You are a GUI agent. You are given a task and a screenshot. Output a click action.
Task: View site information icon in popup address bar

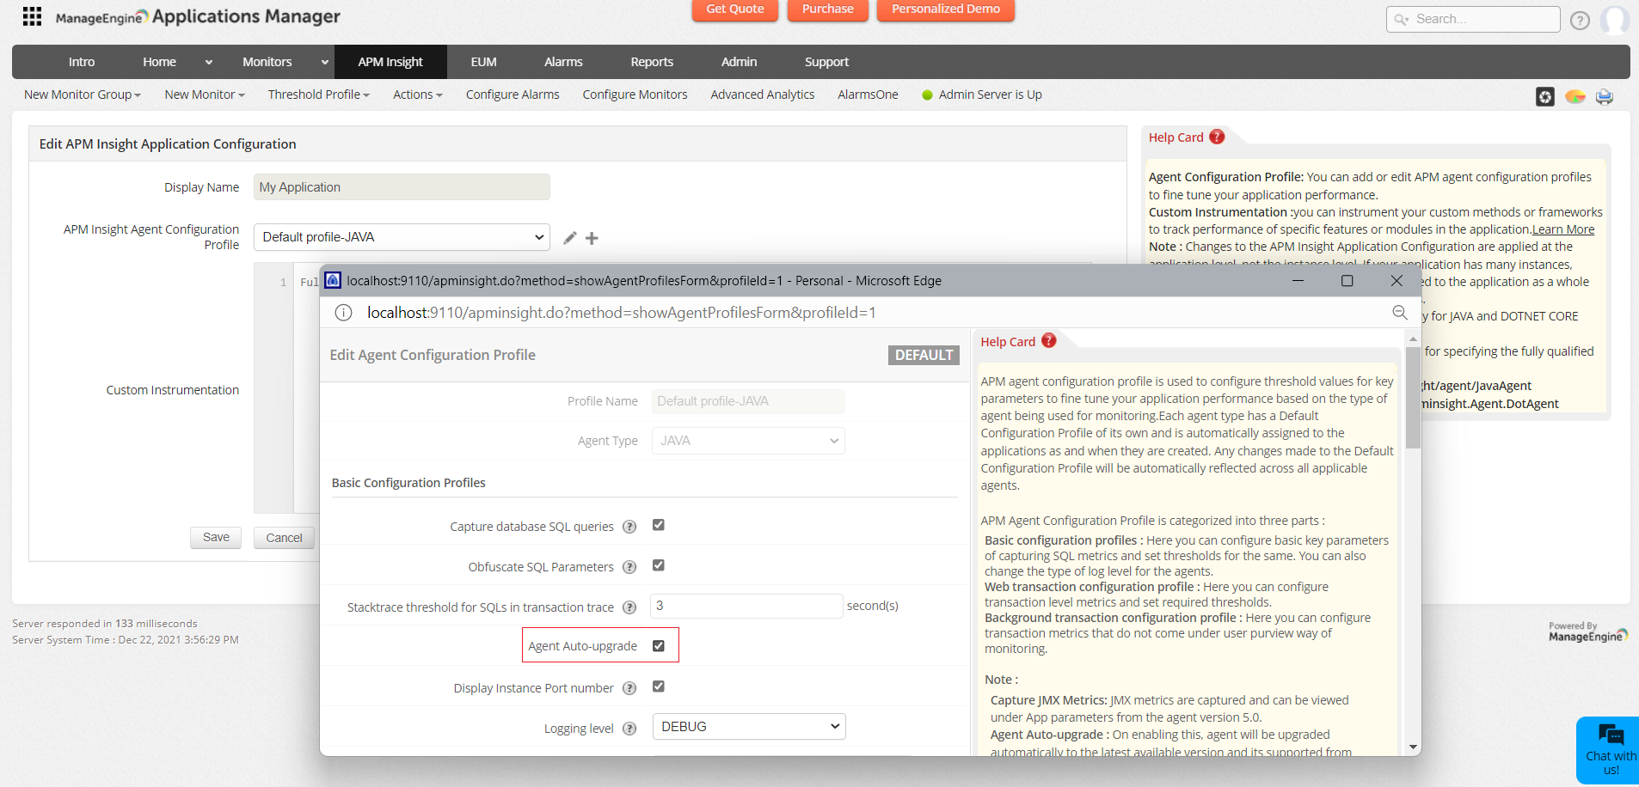pyautogui.click(x=343, y=313)
